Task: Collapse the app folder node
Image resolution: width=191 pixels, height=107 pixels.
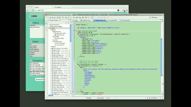Action: [51, 30]
